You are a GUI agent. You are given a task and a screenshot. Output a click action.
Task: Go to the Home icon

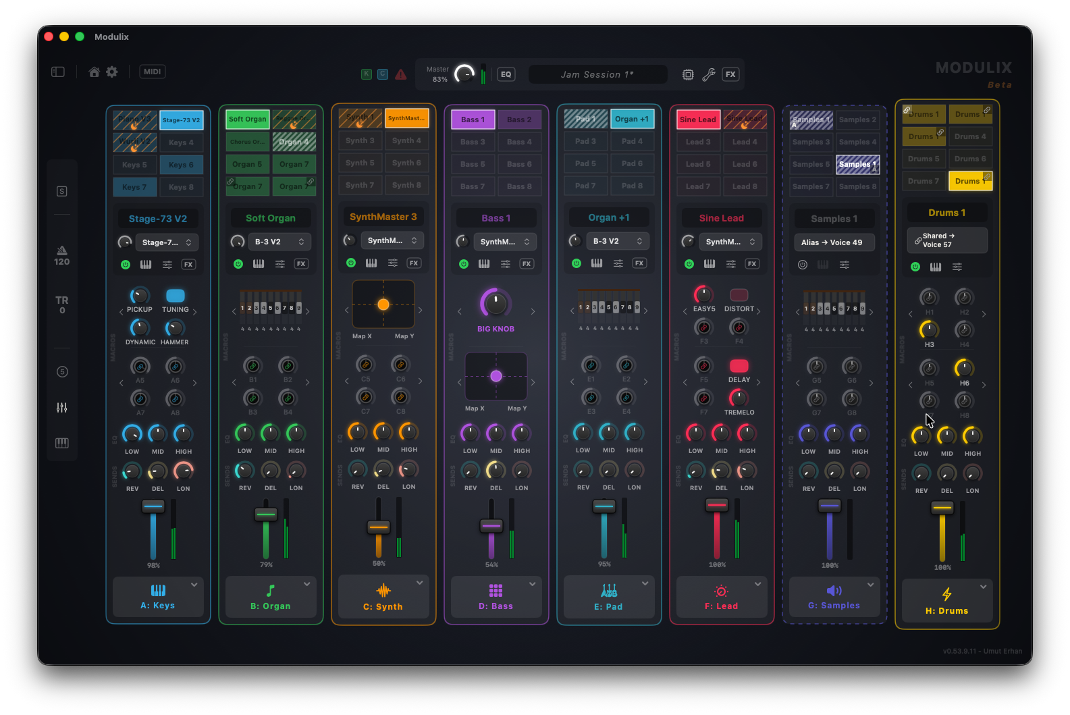pos(95,72)
